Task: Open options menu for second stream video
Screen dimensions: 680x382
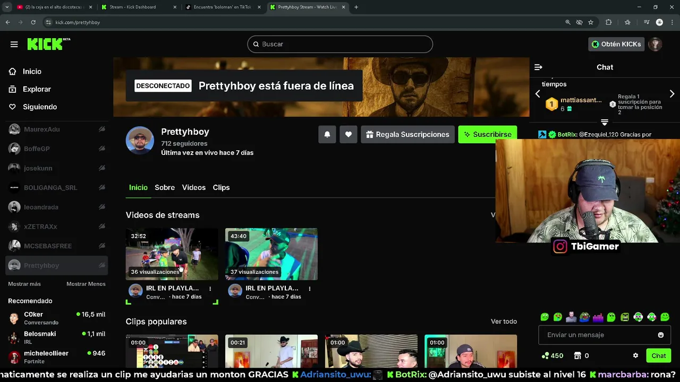Action: (310, 289)
